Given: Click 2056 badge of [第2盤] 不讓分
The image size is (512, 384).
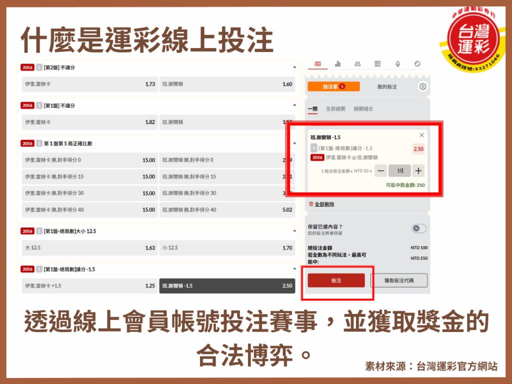Looking at the screenshot, I should (x=27, y=67).
